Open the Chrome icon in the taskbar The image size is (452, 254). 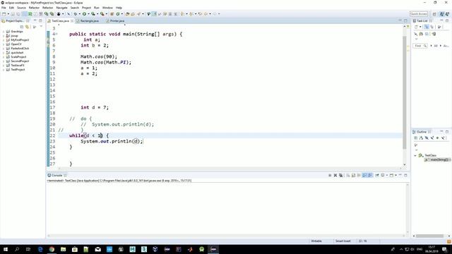coord(52,249)
